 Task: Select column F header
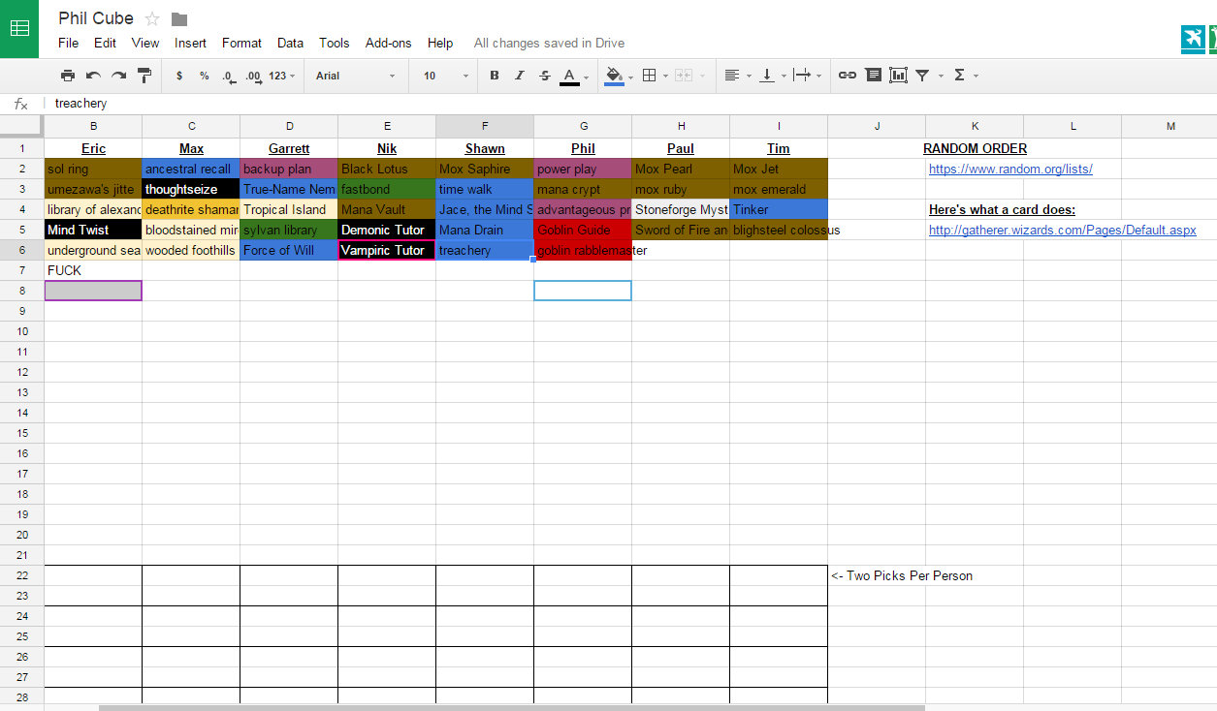pyautogui.click(x=485, y=126)
